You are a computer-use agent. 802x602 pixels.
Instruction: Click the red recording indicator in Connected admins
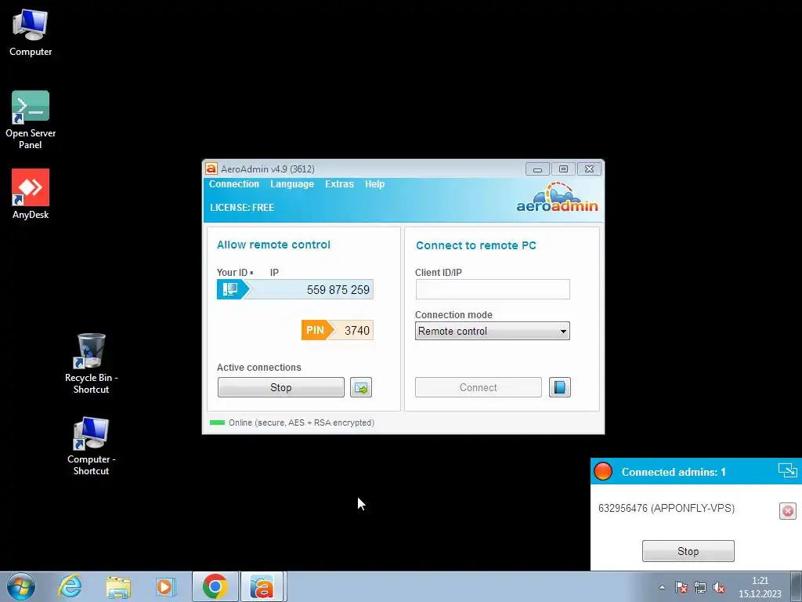(x=603, y=471)
